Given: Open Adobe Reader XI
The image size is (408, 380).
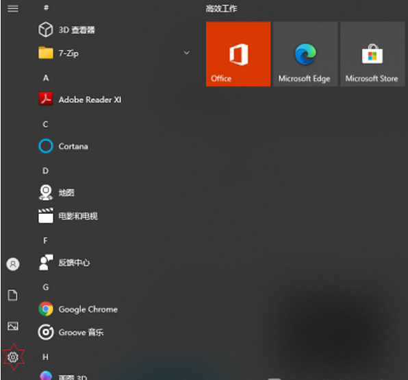Looking at the screenshot, I should pyautogui.click(x=114, y=99).
